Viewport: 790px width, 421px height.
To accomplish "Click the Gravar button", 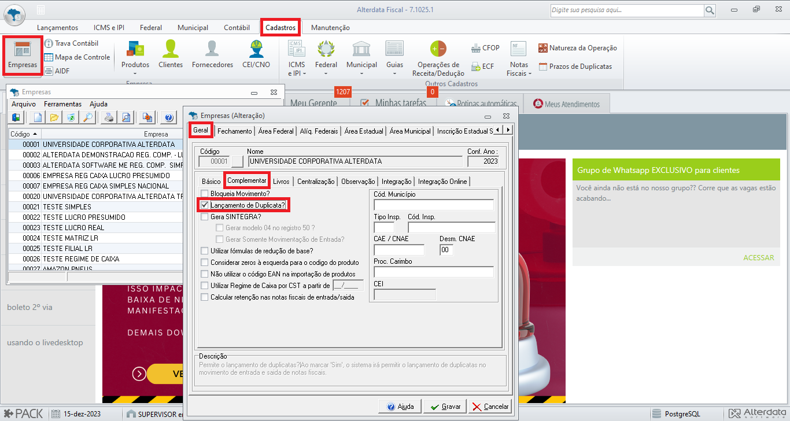I will point(445,407).
